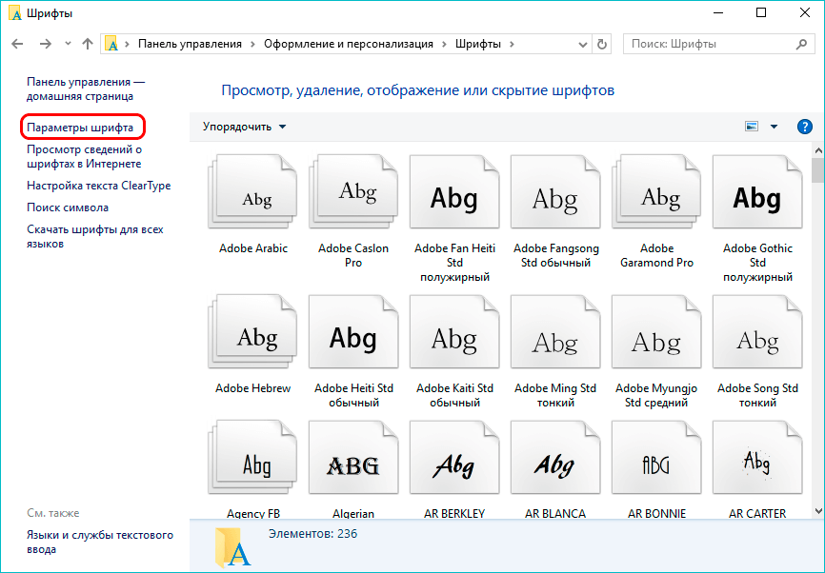Open Языки и службы текстового ввода
Viewport: 825px width, 573px height.
coord(100,542)
